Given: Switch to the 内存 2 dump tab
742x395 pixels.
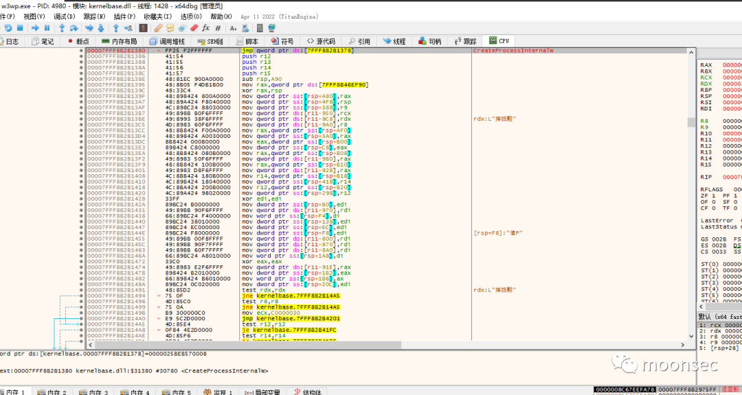Looking at the screenshot, I should pyautogui.click(x=52, y=392).
